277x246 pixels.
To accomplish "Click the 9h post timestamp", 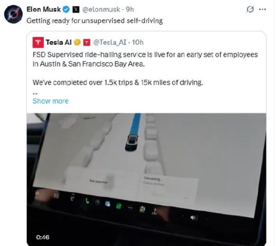I will (x=130, y=9).
